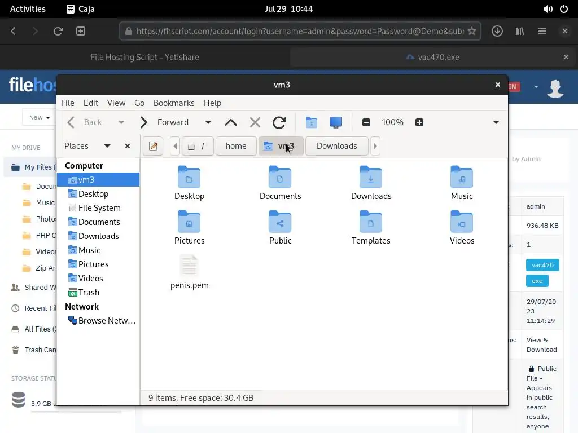Open the New dropdown on filehost page
578x433 pixels.
[x=40, y=117]
